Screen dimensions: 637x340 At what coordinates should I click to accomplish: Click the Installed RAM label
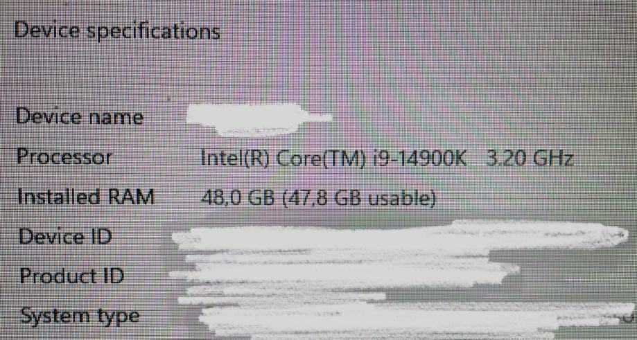tap(86, 197)
